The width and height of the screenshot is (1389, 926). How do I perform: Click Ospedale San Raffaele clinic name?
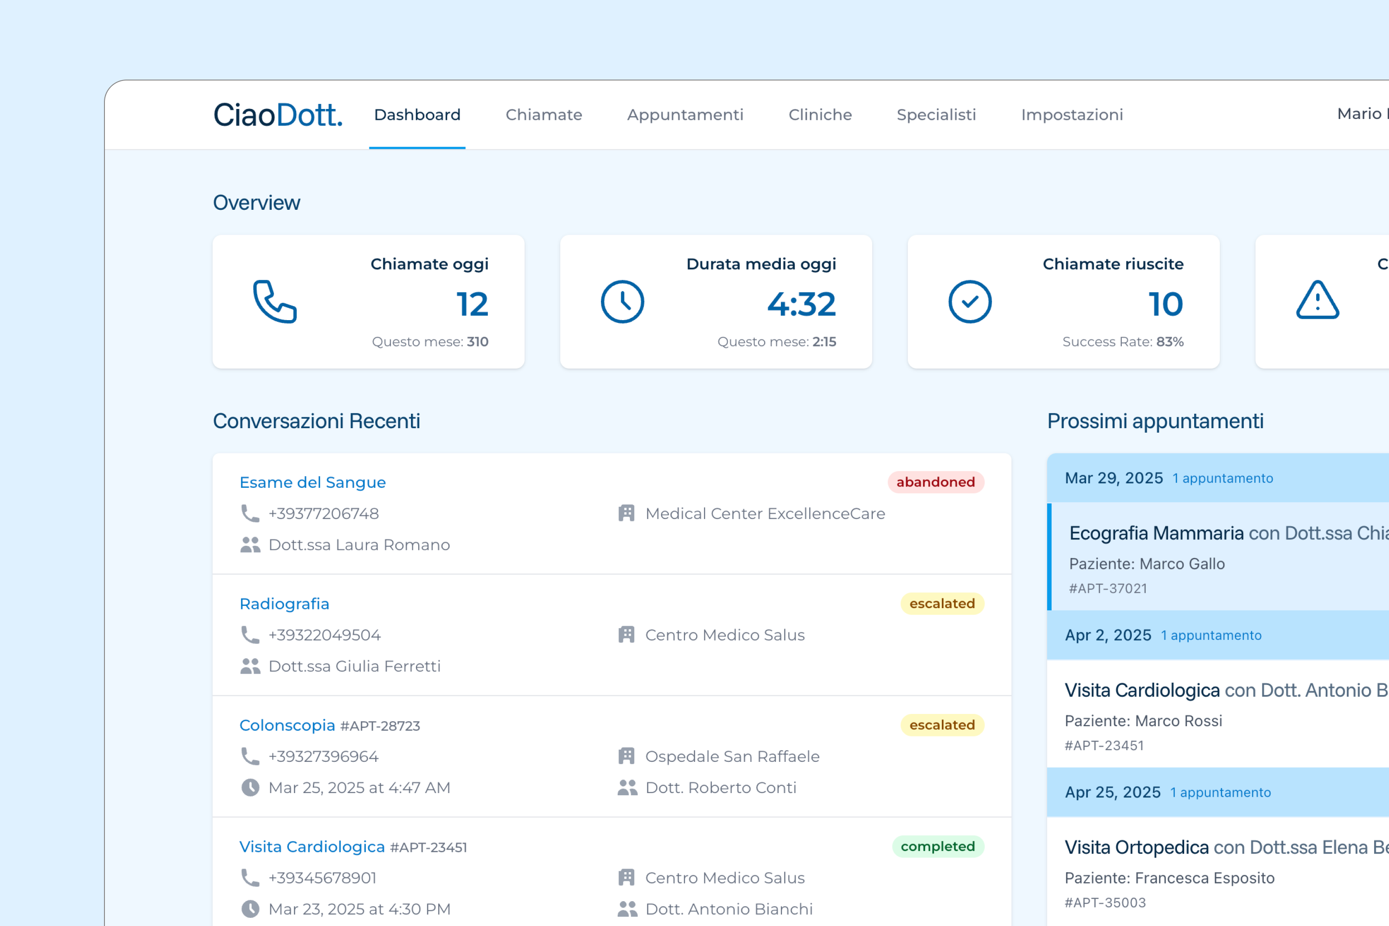coord(732,756)
